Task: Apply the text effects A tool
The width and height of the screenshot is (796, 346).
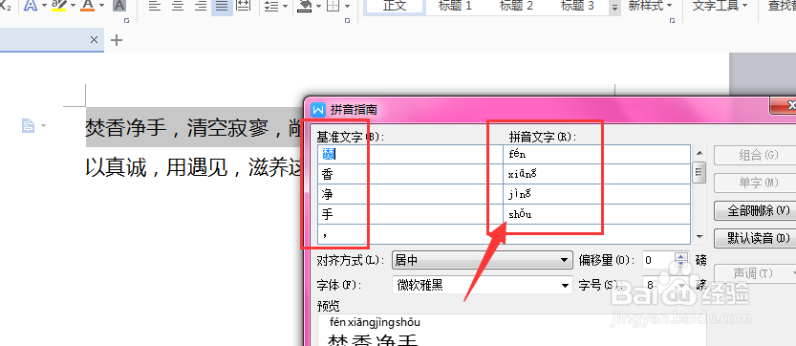Action: [31, 6]
